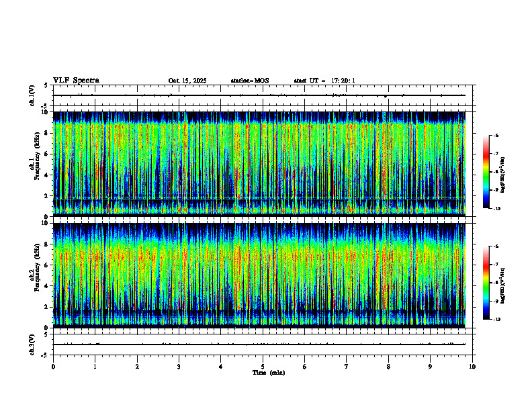Click the "4" minute tick label

220,367
